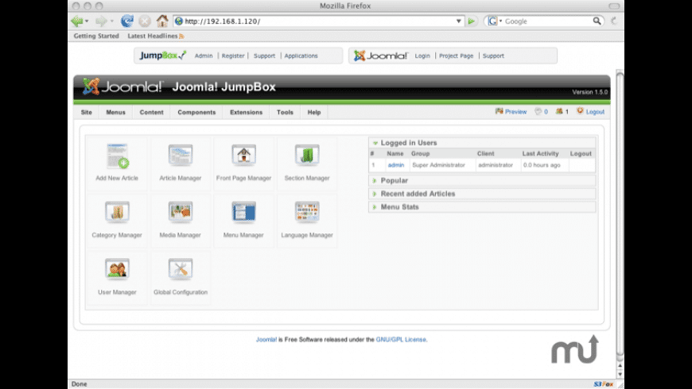Open the Menus menu
This screenshot has height=389, width=692.
[x=115, y=113]
